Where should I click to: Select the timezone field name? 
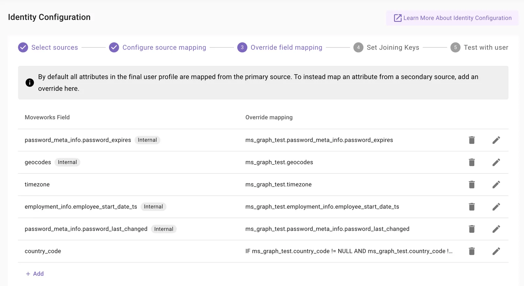pos(37,184)
